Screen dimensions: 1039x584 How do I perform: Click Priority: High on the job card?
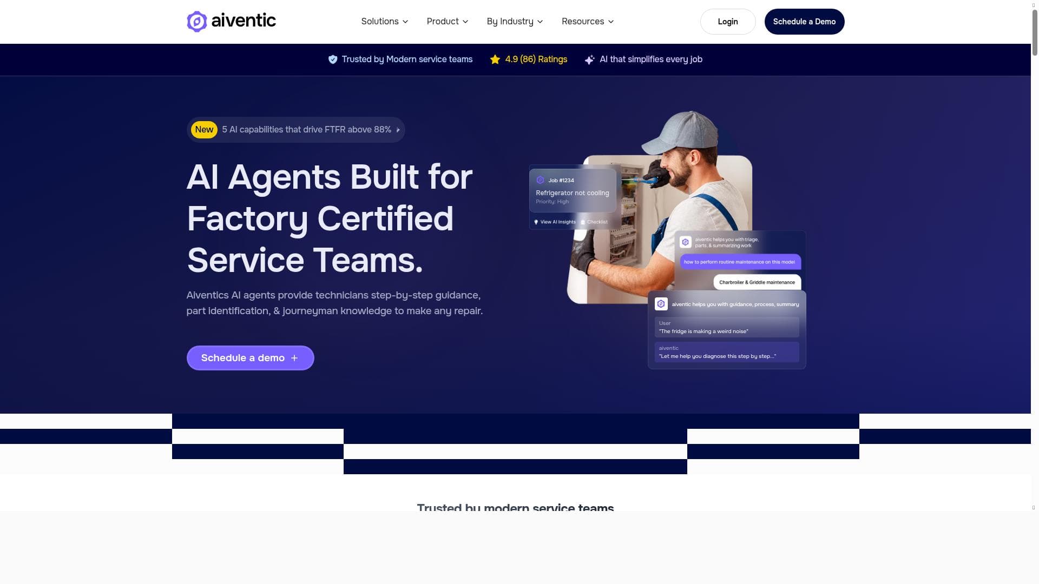[x=552, y=202]
